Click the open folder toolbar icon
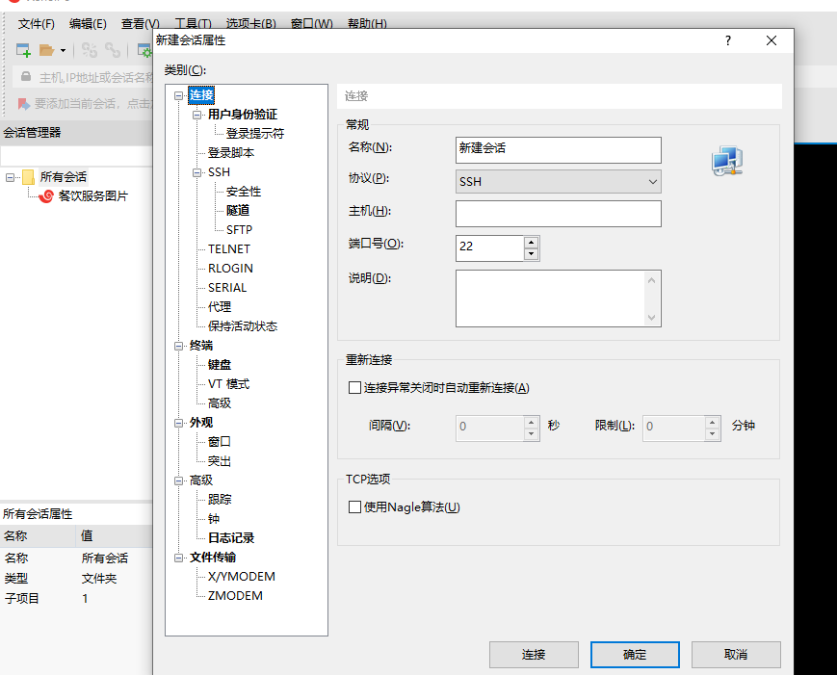Screen dimensions: 837x675 [x=47, y=51]
